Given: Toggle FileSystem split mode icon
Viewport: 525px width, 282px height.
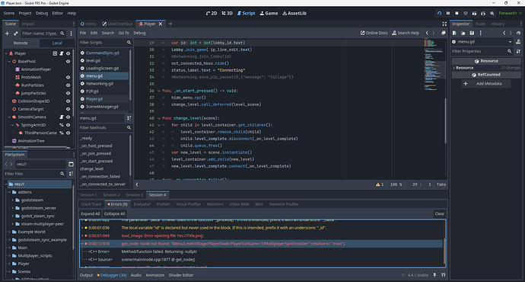Looking at the screenshot, I should 71,165.
